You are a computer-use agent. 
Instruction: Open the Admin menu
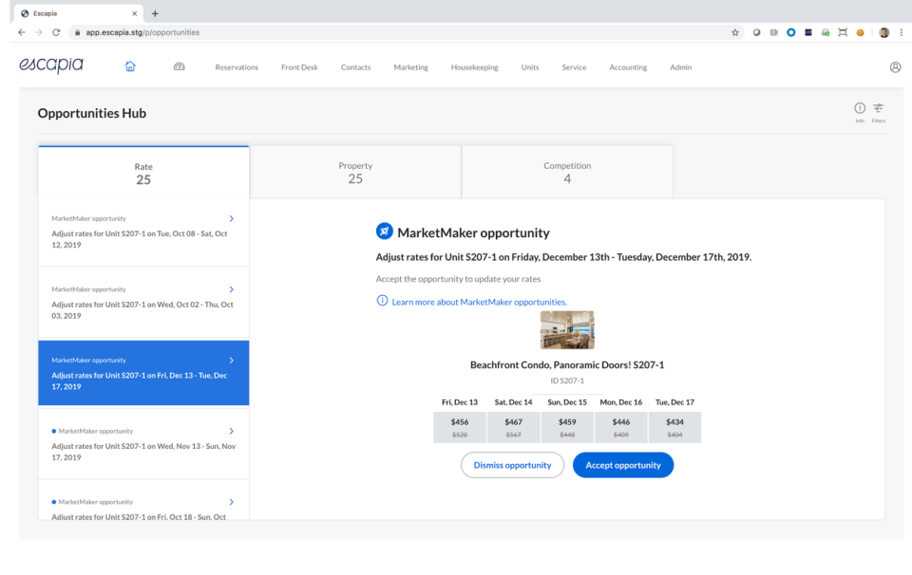(x=680, y=67)
